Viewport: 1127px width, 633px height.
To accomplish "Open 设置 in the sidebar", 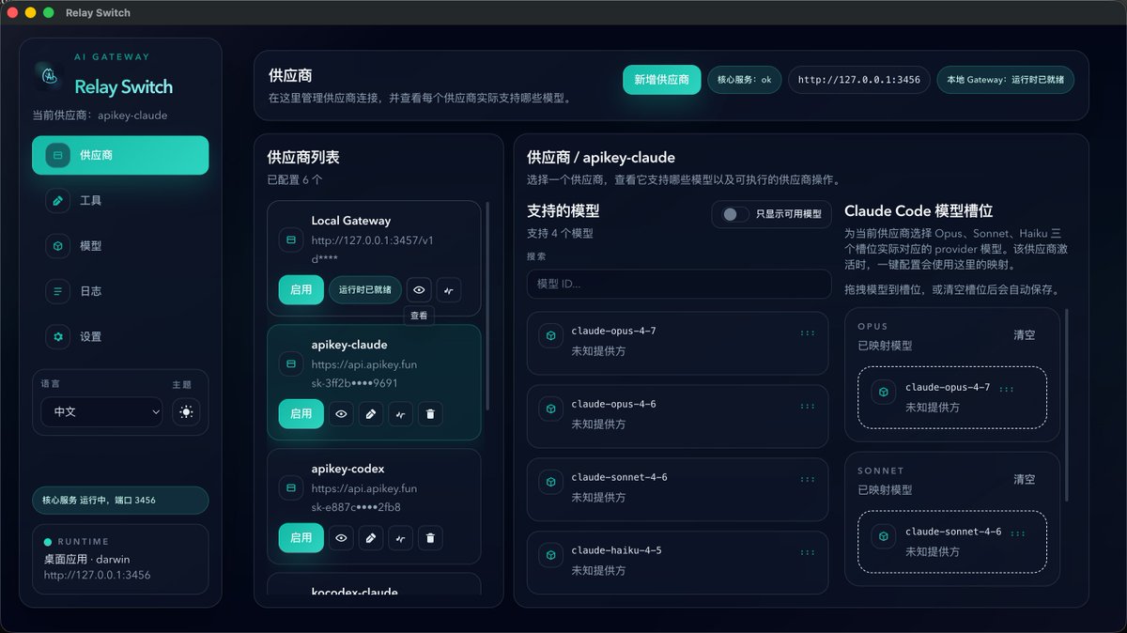I will pos(120,336).
